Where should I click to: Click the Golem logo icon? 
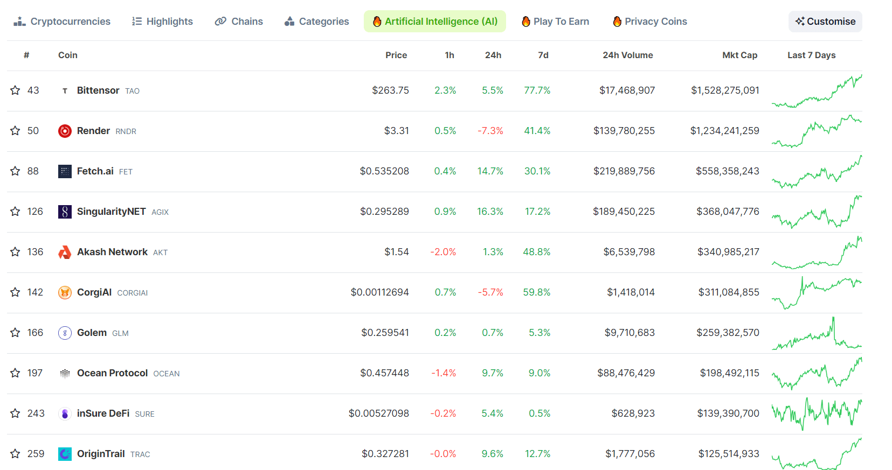pyautogui.click(x=65, y=333)
